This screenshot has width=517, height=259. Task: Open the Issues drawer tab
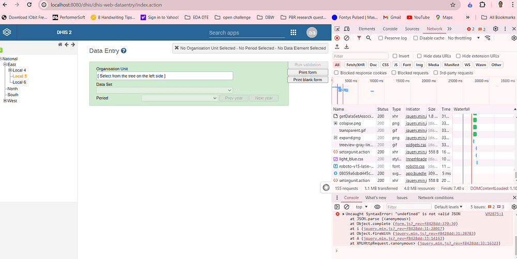[402, 197]
